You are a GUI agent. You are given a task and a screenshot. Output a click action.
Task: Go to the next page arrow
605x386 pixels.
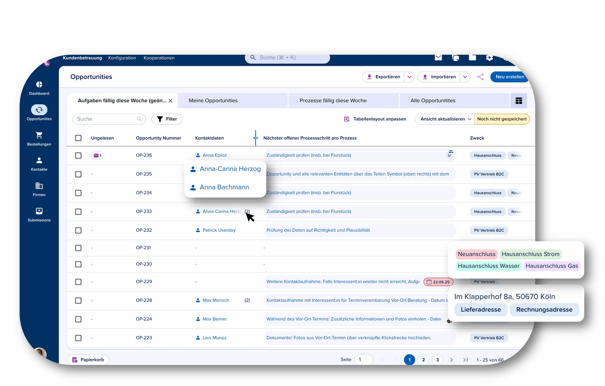451,360
